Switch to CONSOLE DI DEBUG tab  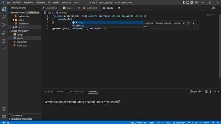click(76, 92)
